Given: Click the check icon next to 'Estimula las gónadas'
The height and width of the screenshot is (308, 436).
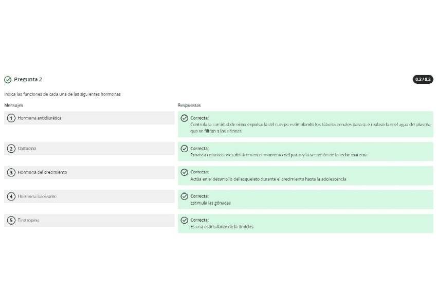Looking at the screenshot, I should [x=185, y=196].
